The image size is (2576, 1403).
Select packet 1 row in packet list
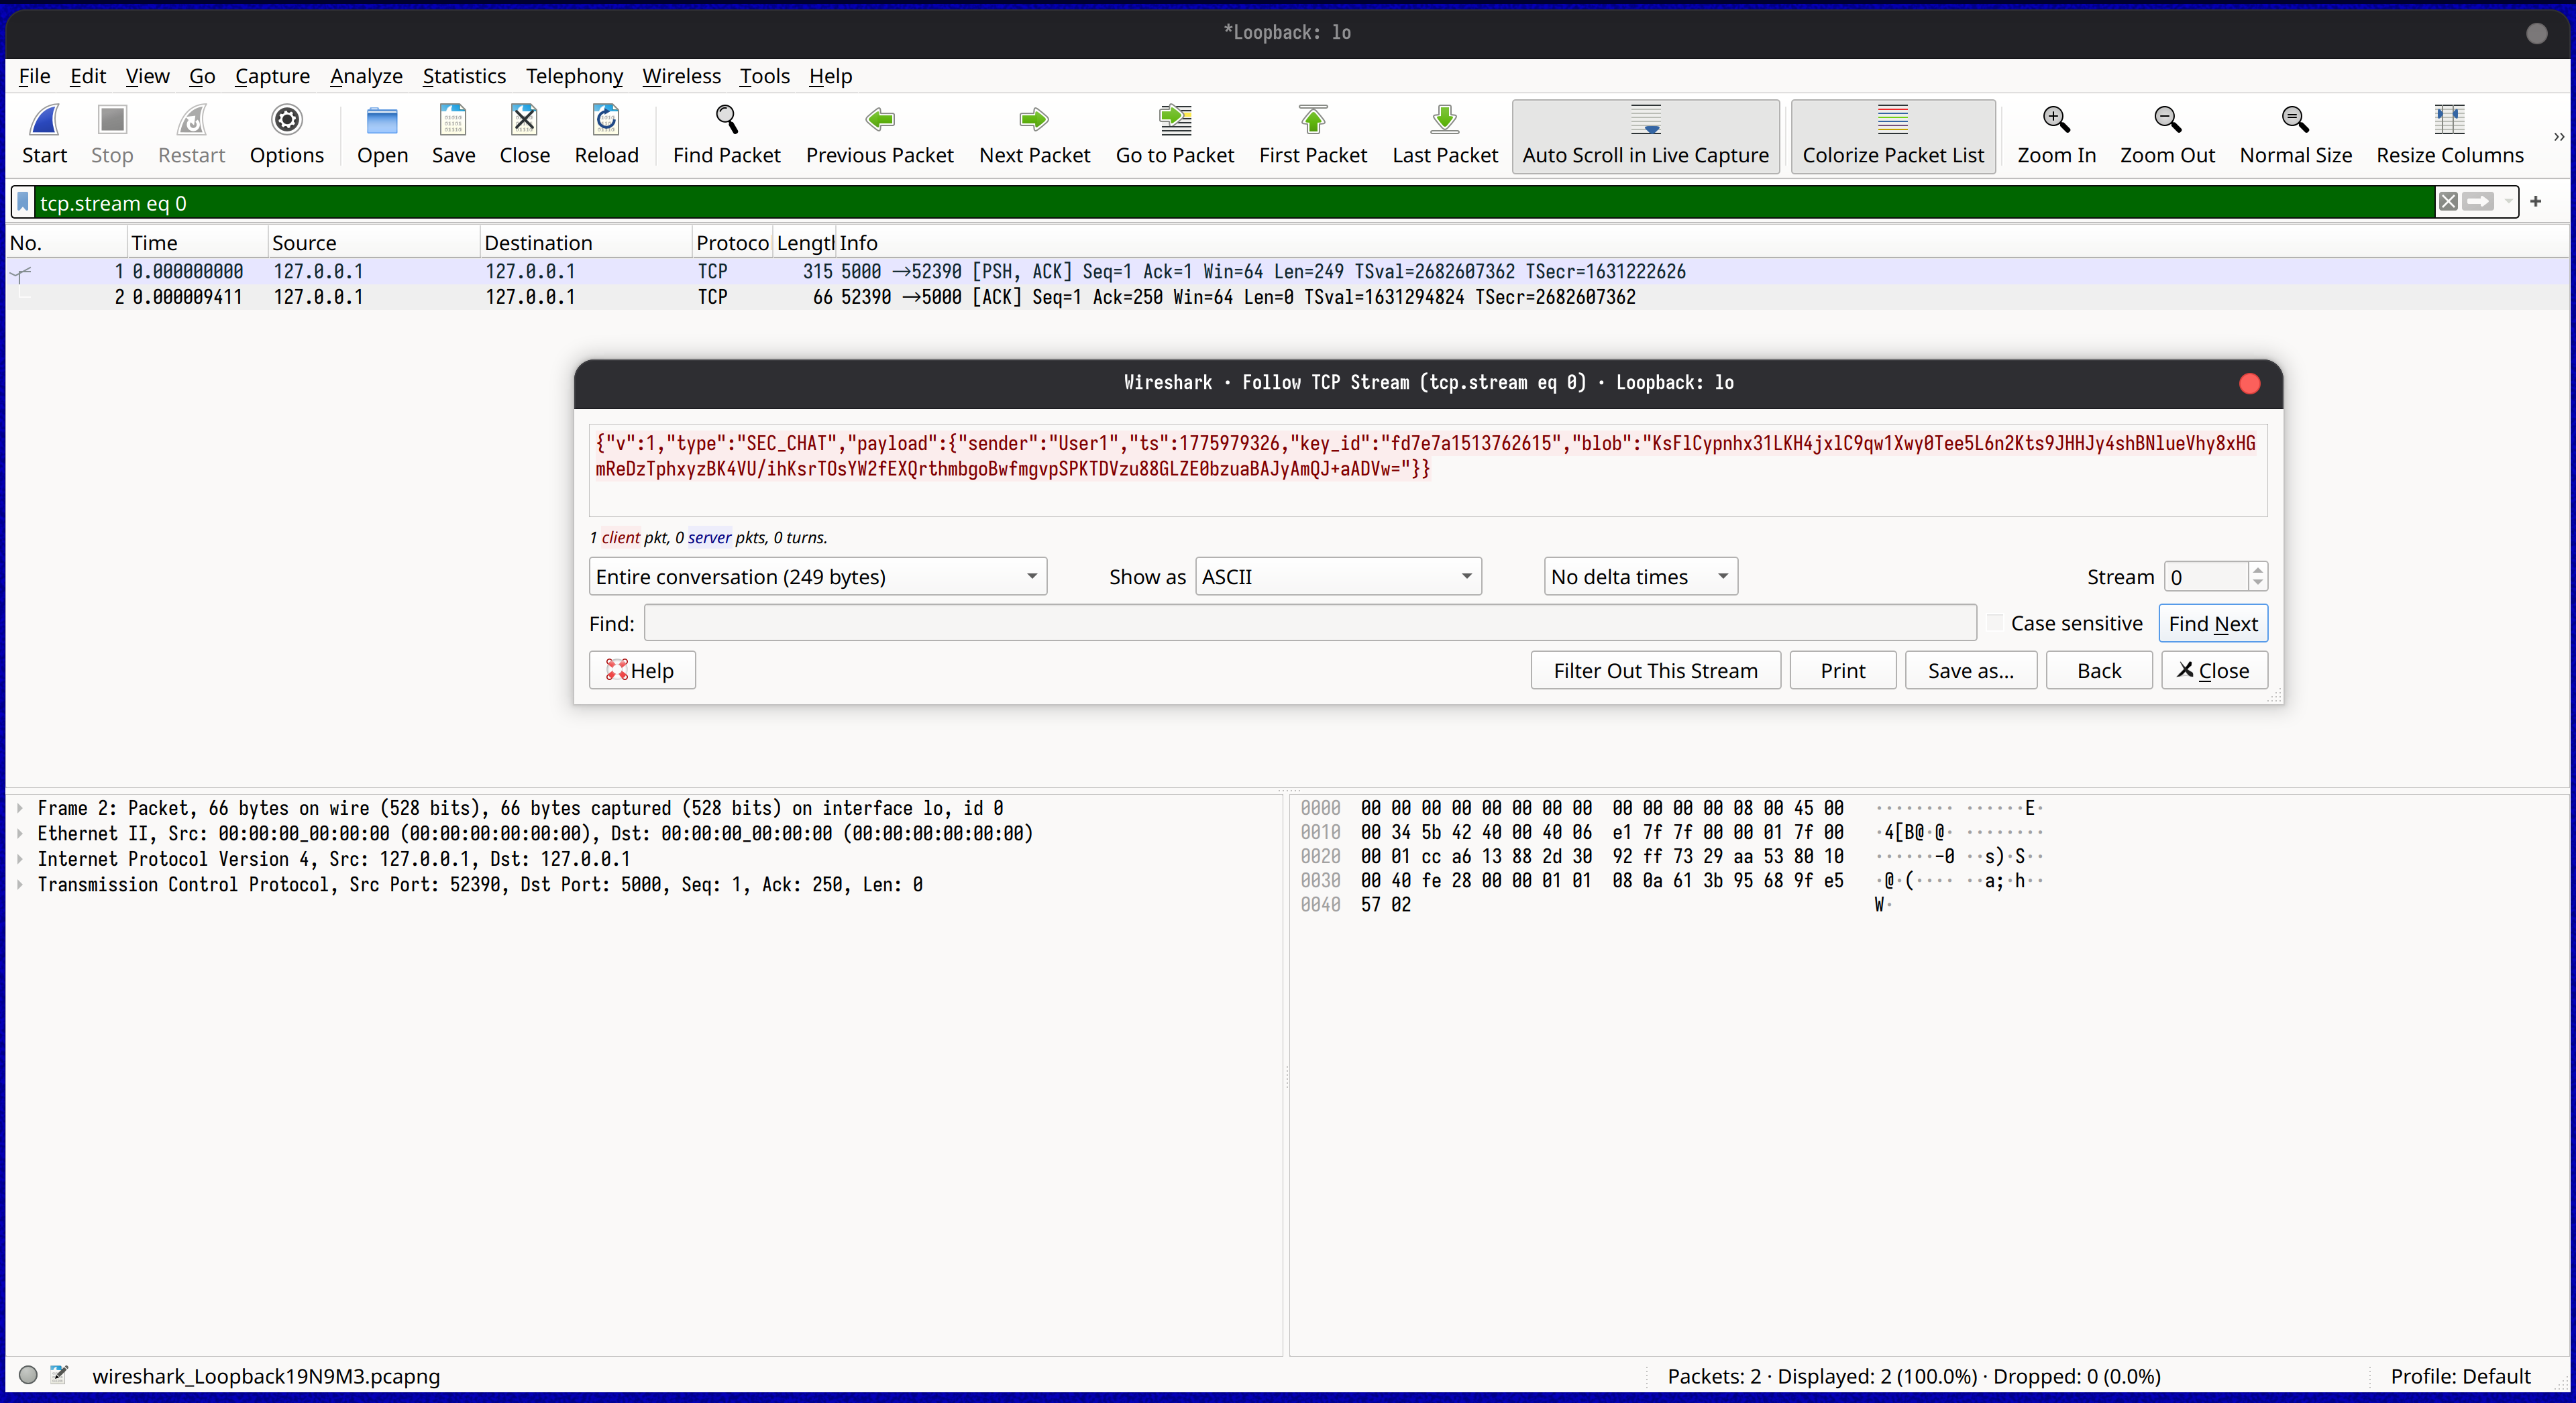point(1288,271)
